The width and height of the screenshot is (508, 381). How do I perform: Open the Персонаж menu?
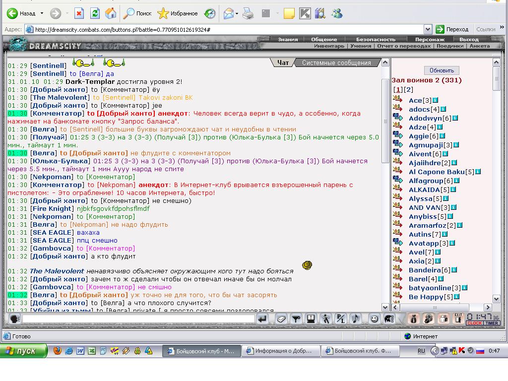coord(430,39)
